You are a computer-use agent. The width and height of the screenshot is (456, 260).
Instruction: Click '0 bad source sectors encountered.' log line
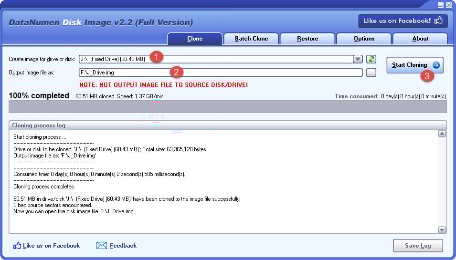53,206
